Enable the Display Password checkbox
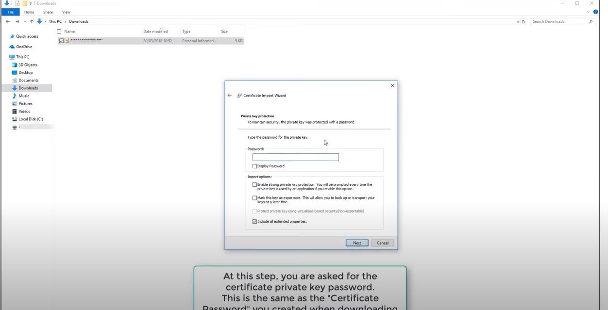 [x=254, y=166]
